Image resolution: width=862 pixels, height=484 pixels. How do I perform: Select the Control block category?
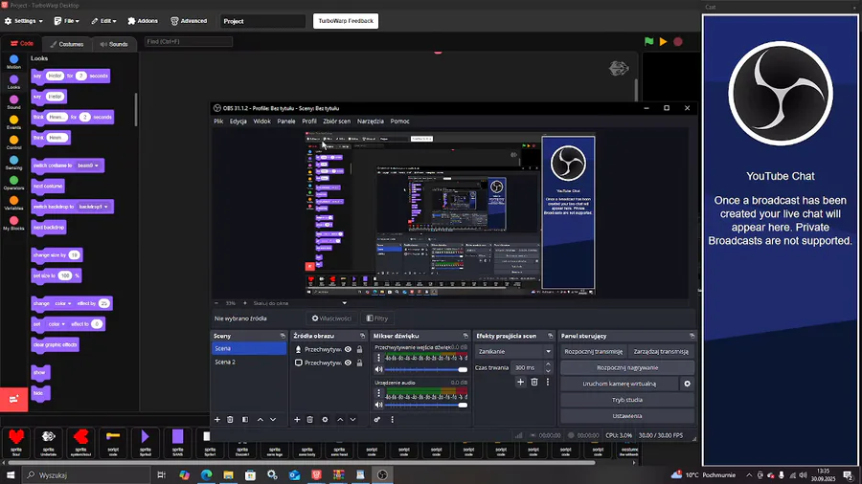(13, 143)
